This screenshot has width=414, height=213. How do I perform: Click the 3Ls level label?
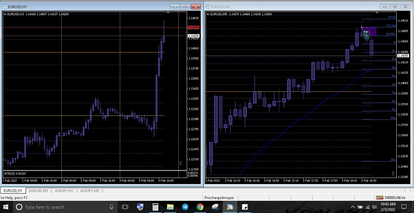[x=394, y=59]
